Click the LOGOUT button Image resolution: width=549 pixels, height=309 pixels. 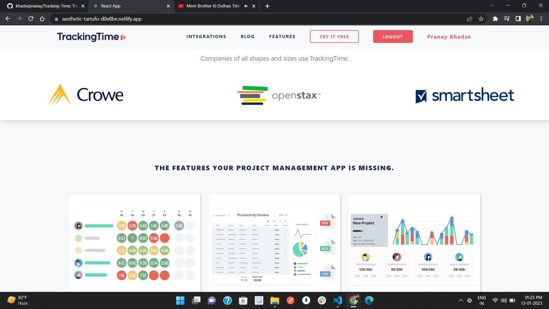click(x=393, y=37)
